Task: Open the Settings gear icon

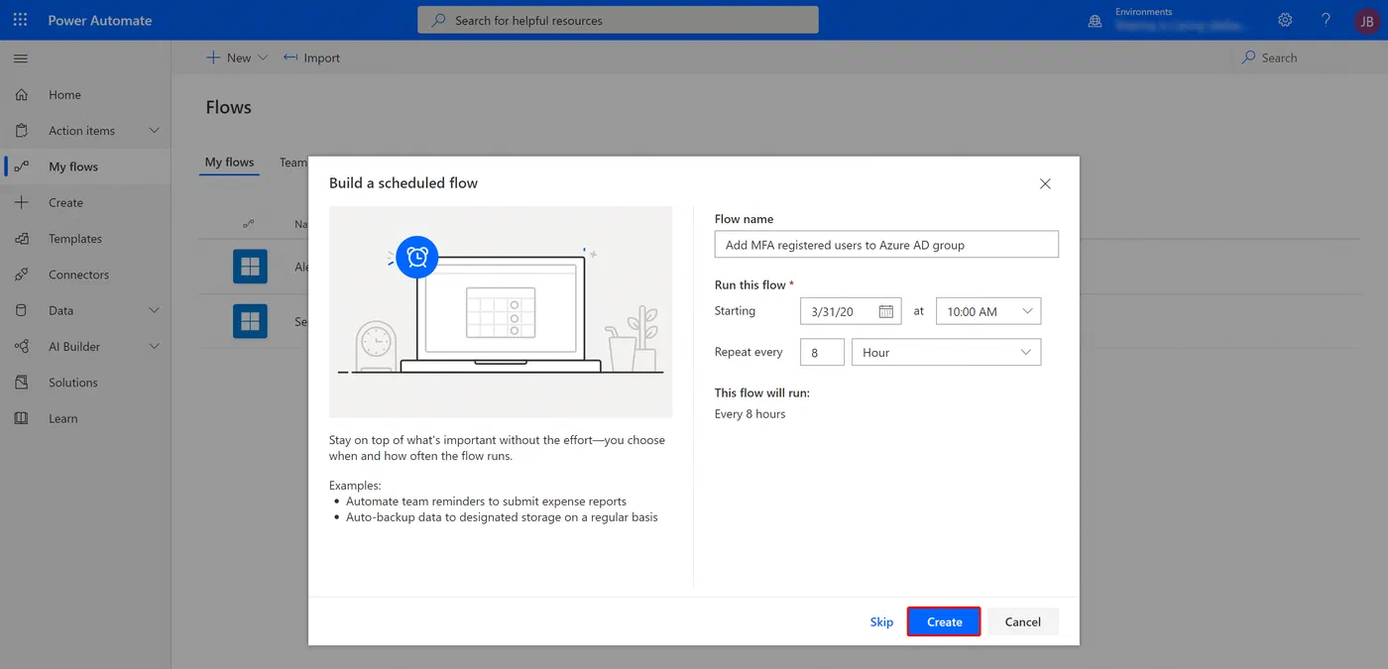Action: (1285, 20)
